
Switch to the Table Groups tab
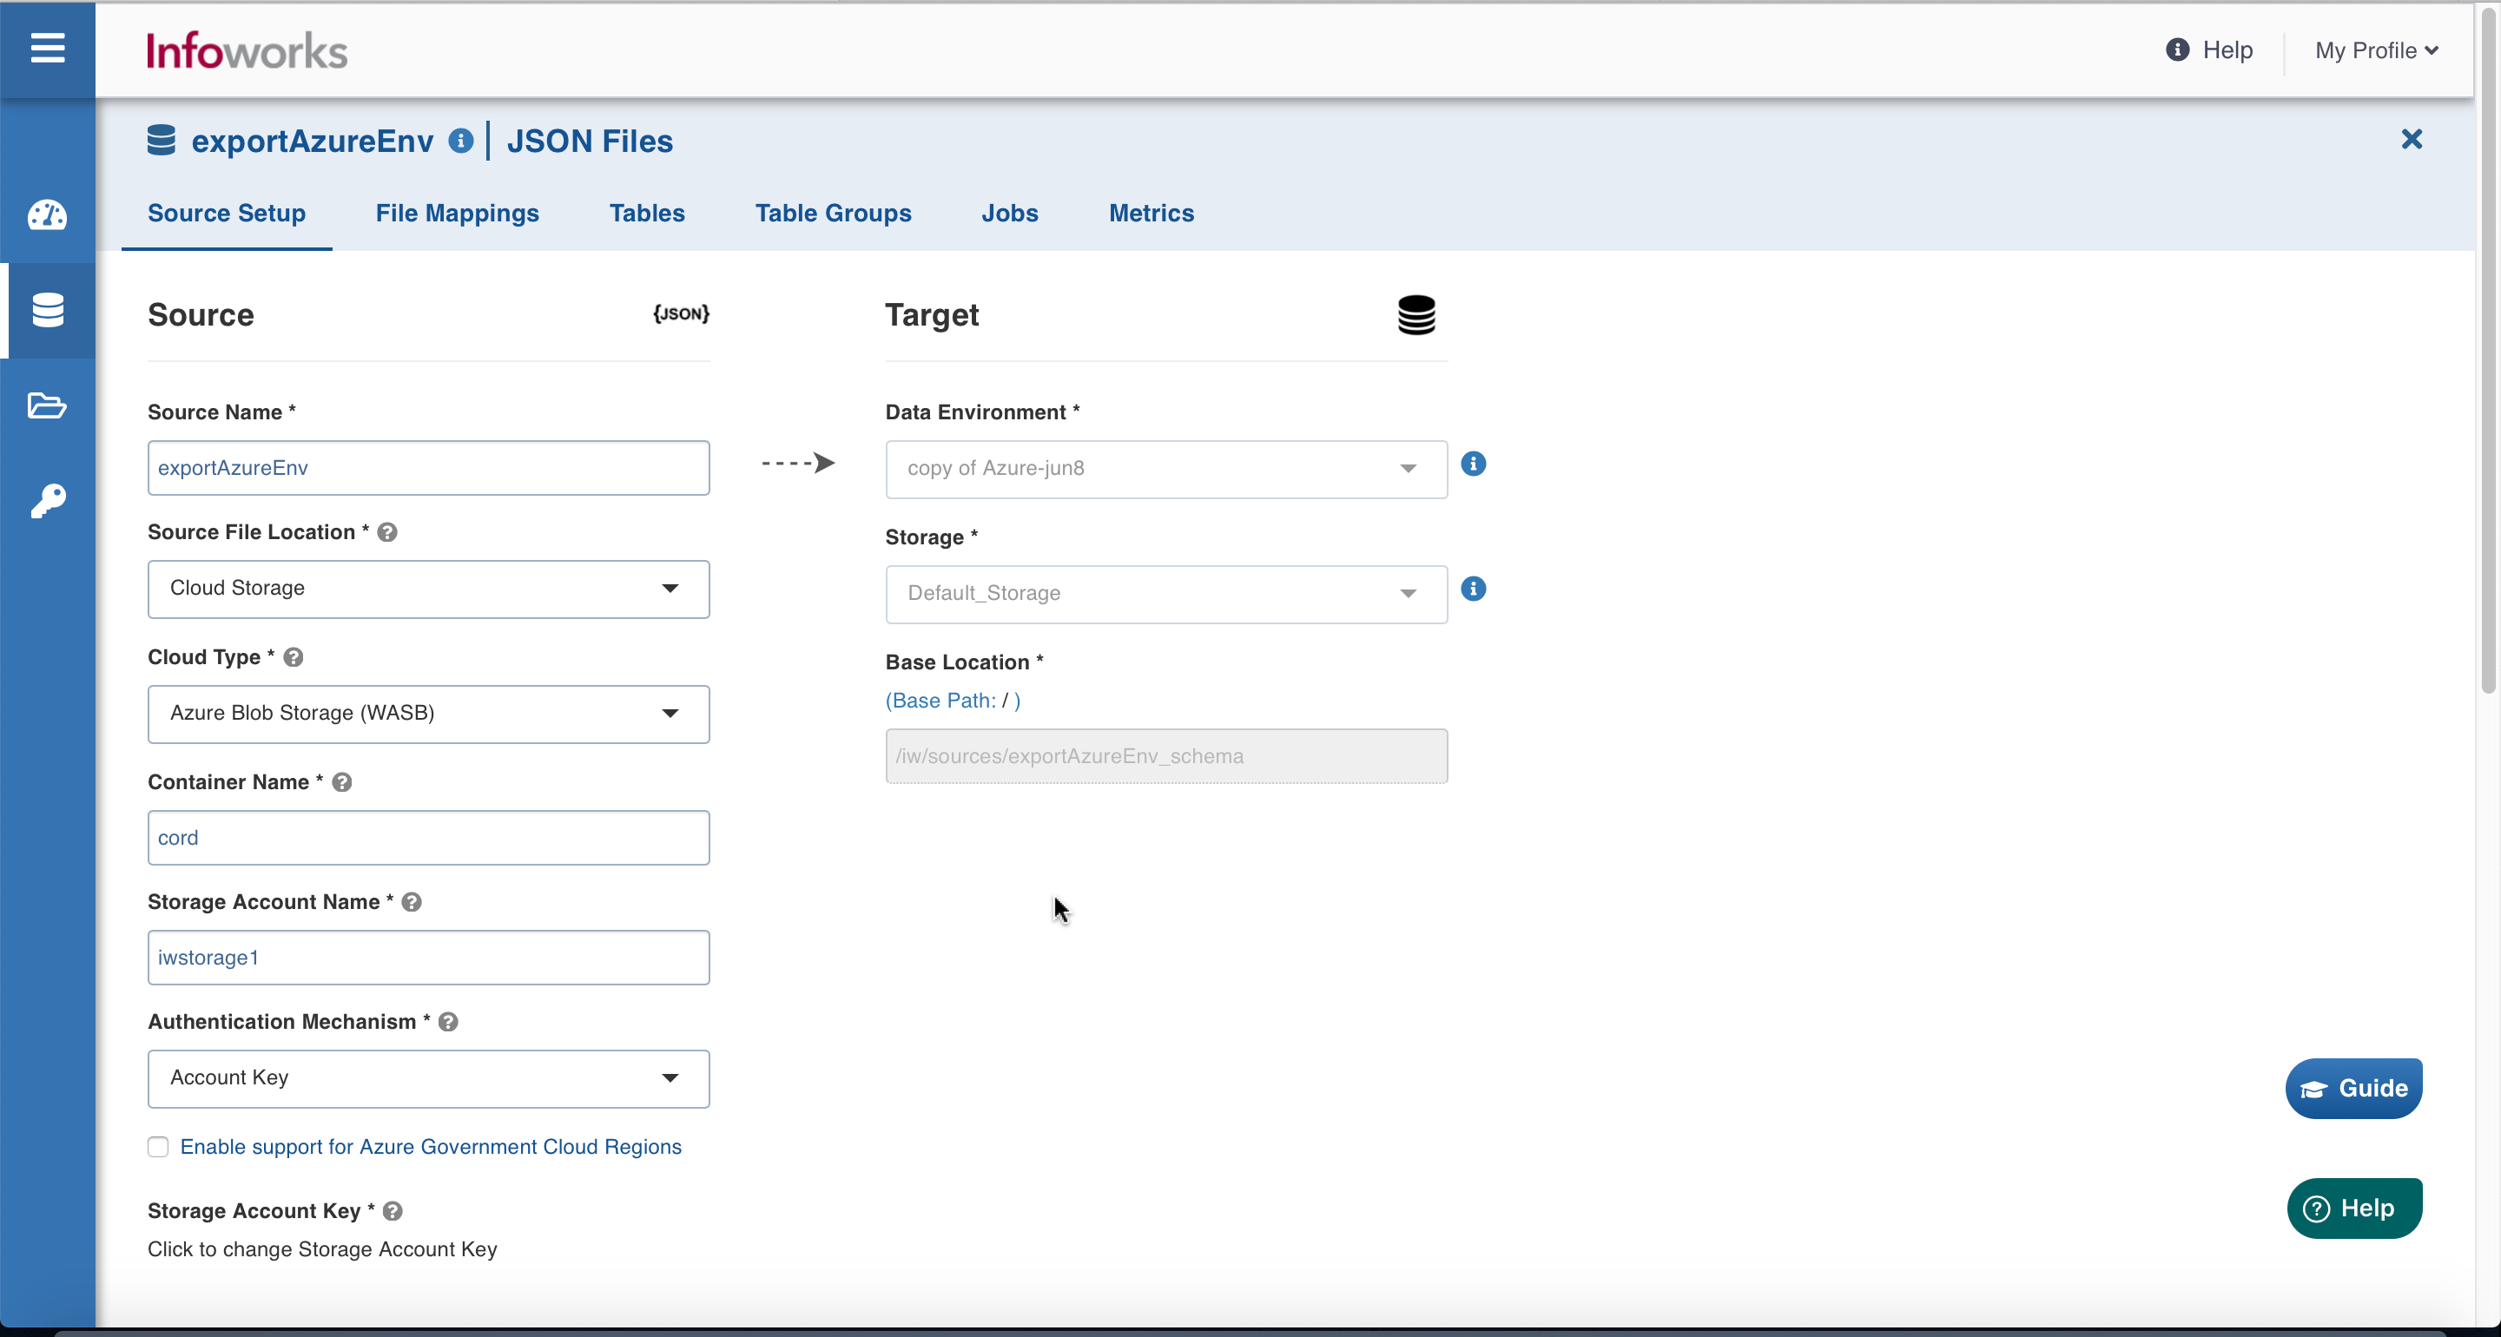tap(833, 214)
